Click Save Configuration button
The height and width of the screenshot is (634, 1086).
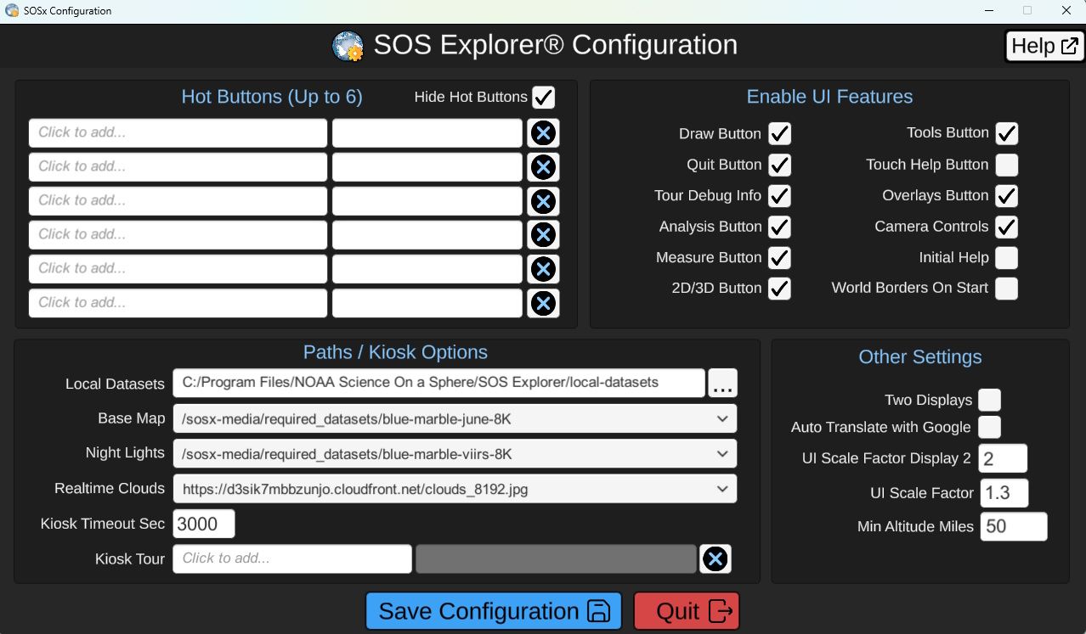(x=494, y=611)
